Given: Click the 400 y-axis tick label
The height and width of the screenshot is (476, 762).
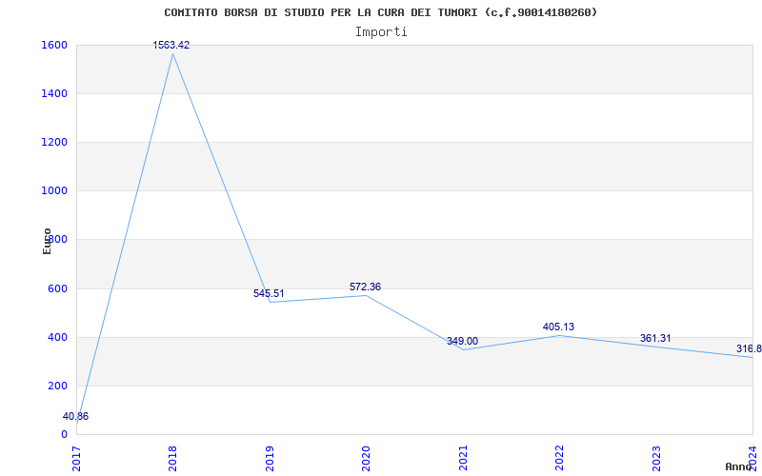Looking at the screenshot, I should (56, 337).
